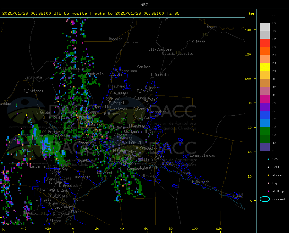Screen dimensions: 289x233
Task: Click the magenta eb+bip arrow icon
Action: click(x=265, y=191)
